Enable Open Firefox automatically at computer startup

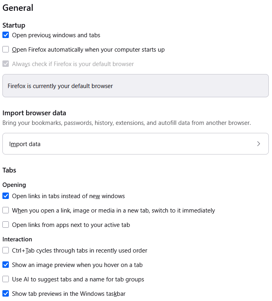tap(6, 50)
